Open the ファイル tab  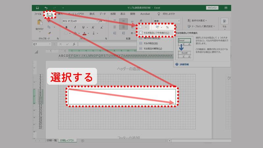click(x=38, y=14)
